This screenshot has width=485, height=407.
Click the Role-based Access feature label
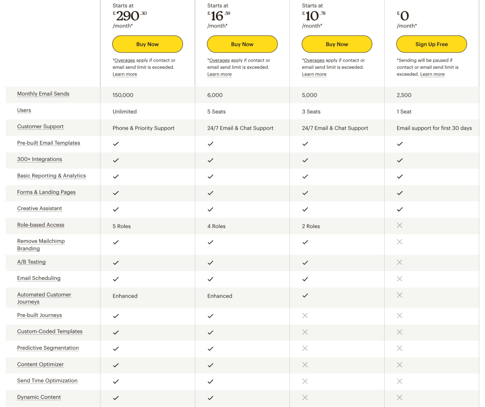[x=41, y=225]
